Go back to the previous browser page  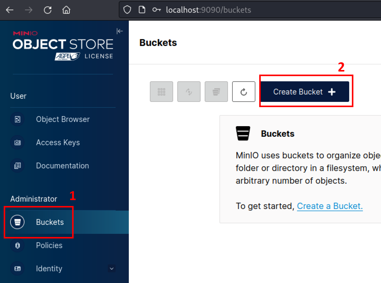point(10,10)
